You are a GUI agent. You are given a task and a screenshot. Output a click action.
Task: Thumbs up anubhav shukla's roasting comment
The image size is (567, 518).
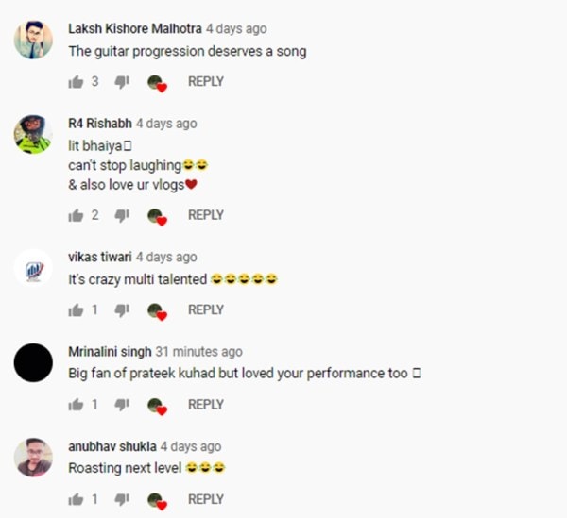pos(77,499)
